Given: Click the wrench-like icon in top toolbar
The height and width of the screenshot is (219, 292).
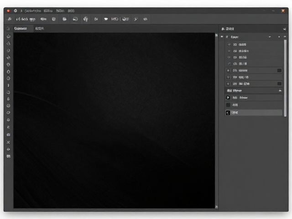Looking at the screenshot, I should pos(136,19).
